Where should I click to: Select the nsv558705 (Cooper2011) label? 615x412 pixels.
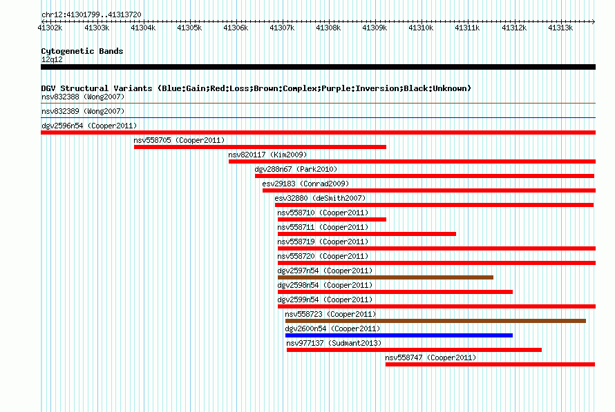pyautogui.click(x=179, y=140)
